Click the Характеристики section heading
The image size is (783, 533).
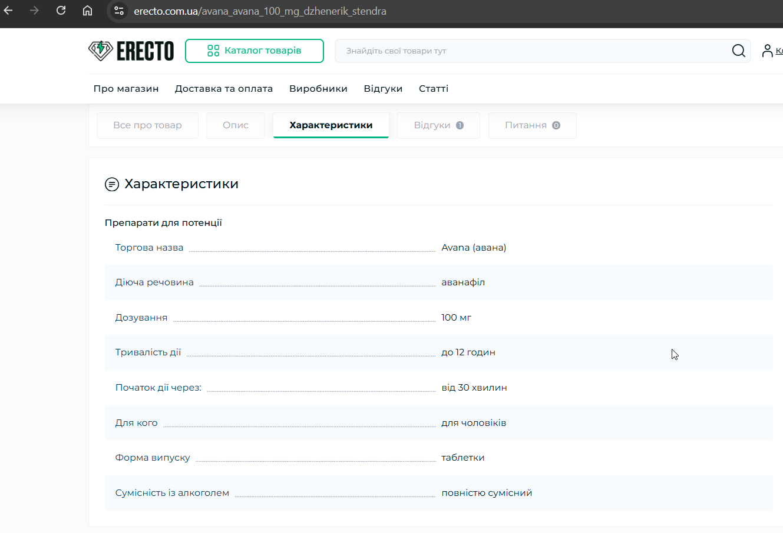[x=181, y=184]
